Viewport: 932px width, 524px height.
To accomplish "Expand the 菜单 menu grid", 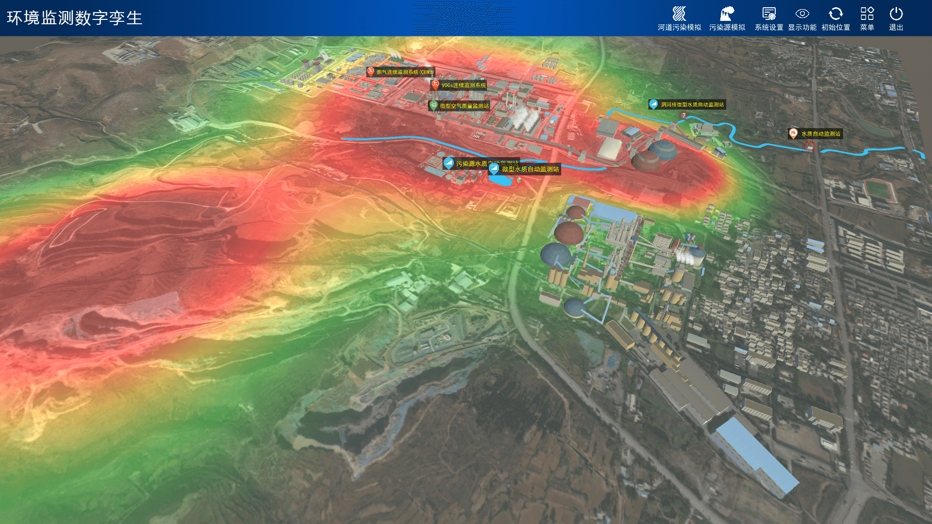I will point(867,14).
